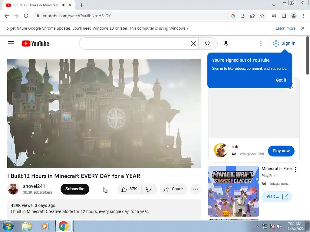Run search with the magnifier button

click(208, 43)
